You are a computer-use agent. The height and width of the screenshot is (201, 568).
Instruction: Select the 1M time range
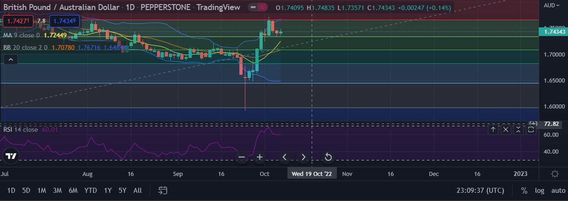pyautogui.click(x=42, y=191)
